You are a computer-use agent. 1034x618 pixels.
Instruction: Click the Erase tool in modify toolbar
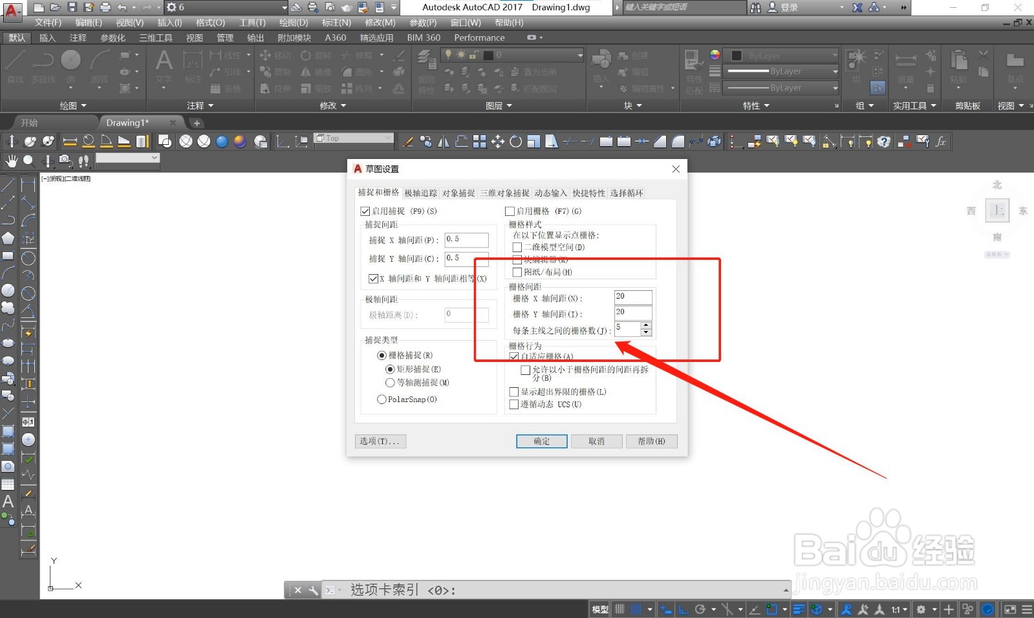click(408, 142)
